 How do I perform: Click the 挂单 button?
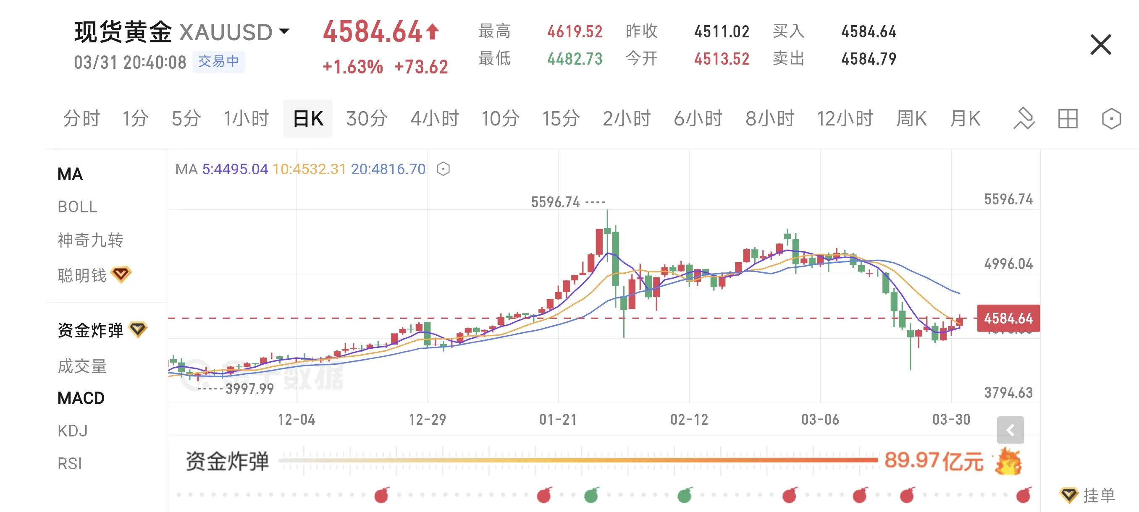click(1098, 495)
